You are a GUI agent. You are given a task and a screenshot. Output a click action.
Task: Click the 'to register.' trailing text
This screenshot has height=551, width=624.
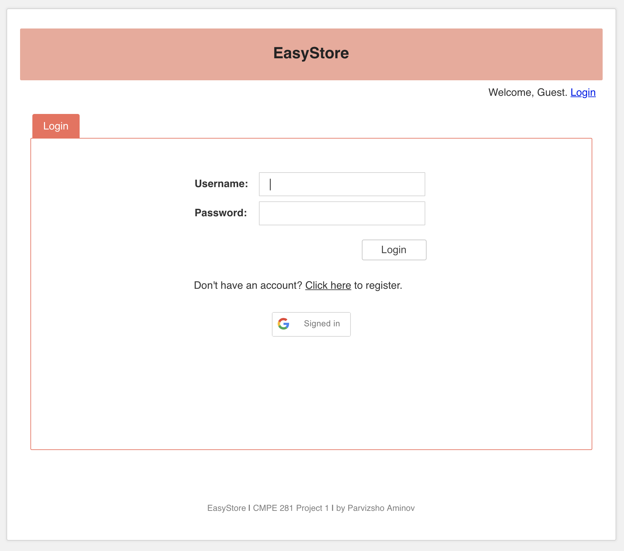tap(378, 286)
